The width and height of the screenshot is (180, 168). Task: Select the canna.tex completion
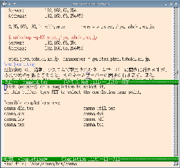(14, 124)
